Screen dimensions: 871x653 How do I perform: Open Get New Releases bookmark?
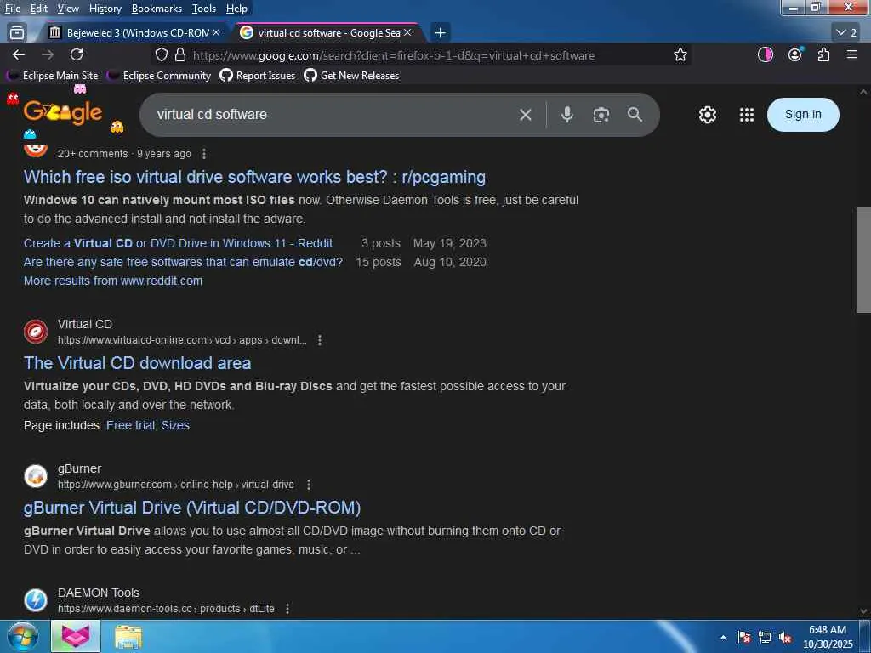click(351, 76)
